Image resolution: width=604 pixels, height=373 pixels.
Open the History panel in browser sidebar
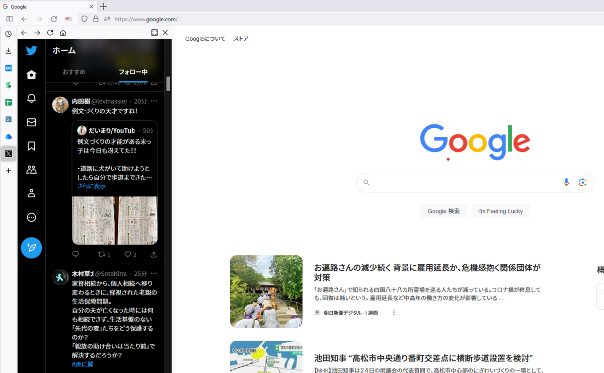pyautogui.click(x=9, y=34)
